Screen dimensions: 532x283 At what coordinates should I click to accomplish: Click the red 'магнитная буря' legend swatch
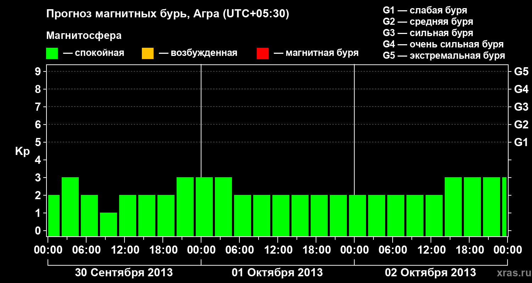[x=262, y=53]
